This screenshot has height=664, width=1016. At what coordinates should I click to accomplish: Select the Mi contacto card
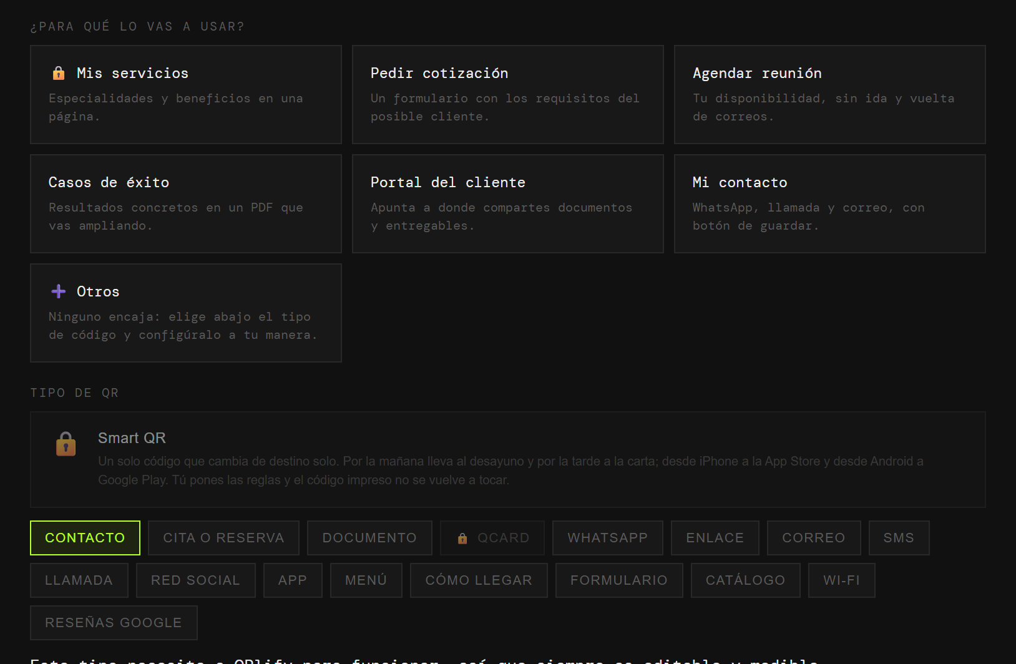point(830,203)
